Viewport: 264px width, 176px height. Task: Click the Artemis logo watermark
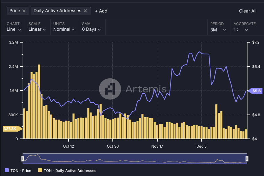pos(110,89)
